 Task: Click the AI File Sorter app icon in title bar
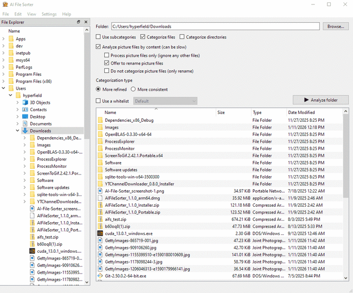5,4
